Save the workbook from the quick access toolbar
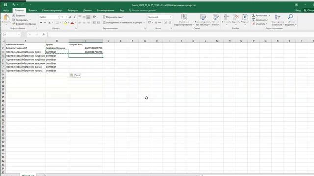Screen dimensions: 314x176 [x=6, y=5]
